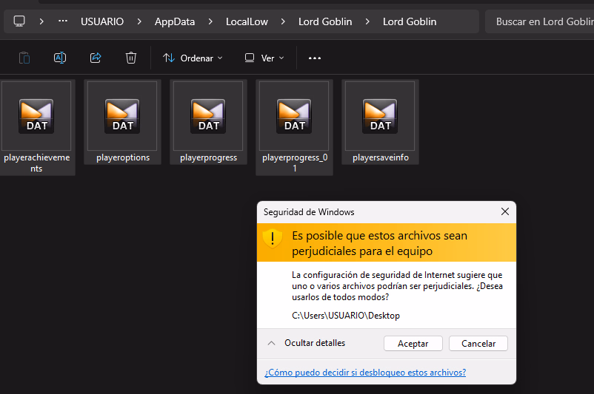Select the playeroptions DAT file
This screenshot has width=594, height=394.
[123, 126]
